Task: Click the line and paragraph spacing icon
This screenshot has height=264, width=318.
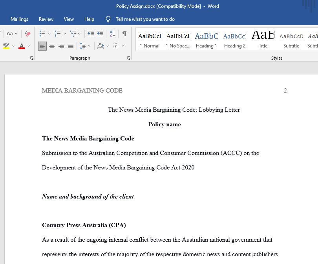Action: tap(83, 46)
